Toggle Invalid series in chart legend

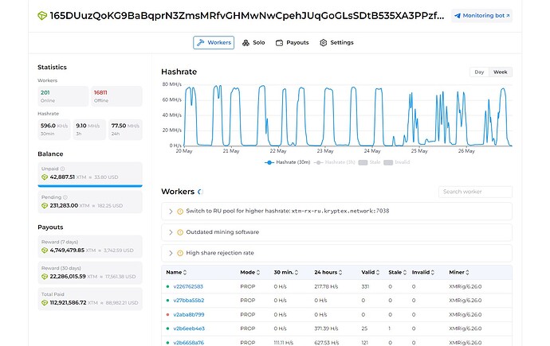(x=397, y=162)
